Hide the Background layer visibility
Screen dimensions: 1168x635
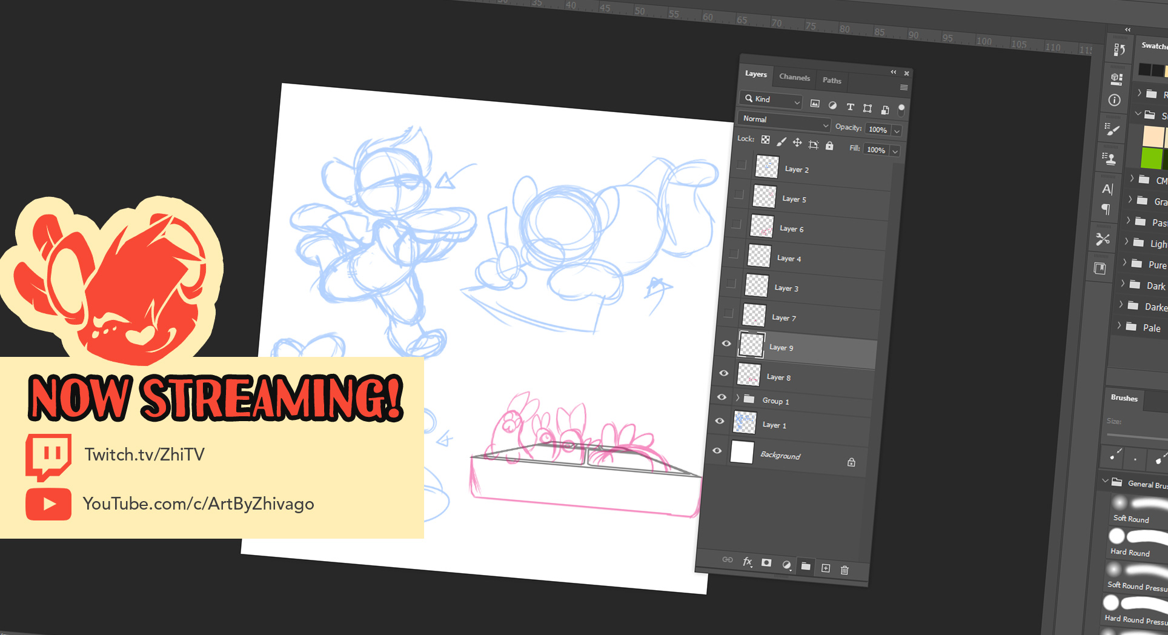[717, 451]
